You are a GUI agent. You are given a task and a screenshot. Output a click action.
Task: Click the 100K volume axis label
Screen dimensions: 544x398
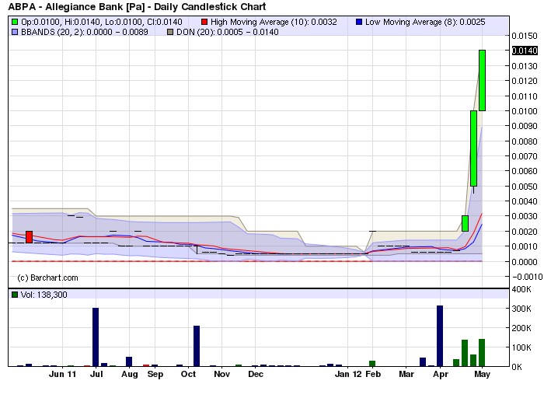point(521,347)
